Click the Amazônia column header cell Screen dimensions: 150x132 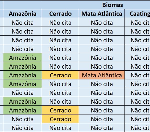pyautogui.click(x=22, y=14)
